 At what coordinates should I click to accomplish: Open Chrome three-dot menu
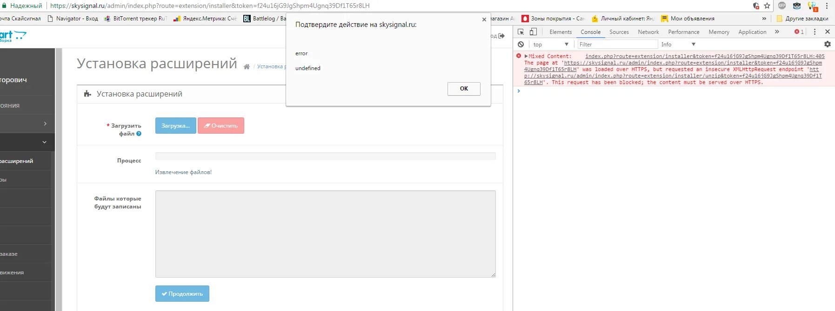[827, 6]
